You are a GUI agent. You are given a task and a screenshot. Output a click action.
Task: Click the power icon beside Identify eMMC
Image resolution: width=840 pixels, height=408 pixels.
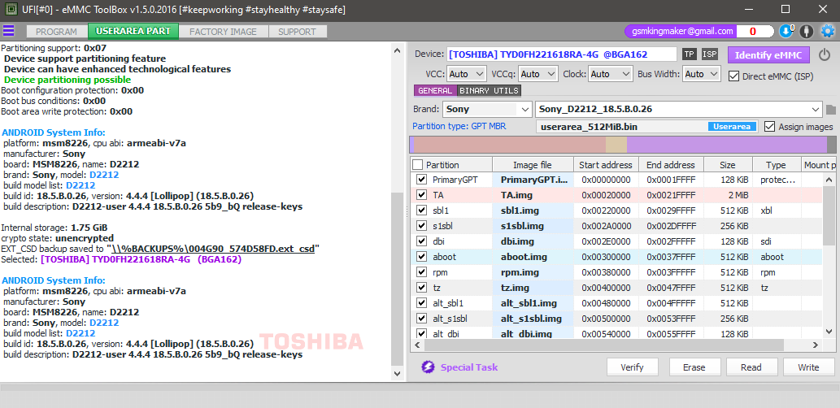click(824, 54)
